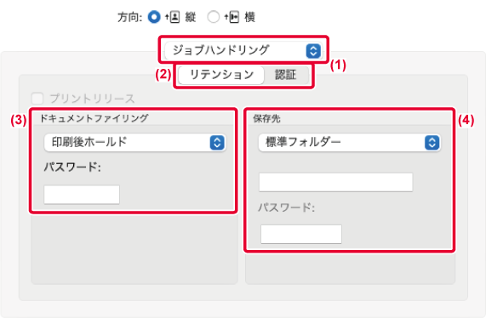Click the portrait orientation page icon
This screenshot has height=318, width=486.
172,17
